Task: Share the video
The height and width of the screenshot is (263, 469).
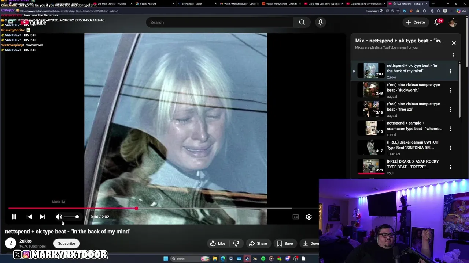Action: 258,243
